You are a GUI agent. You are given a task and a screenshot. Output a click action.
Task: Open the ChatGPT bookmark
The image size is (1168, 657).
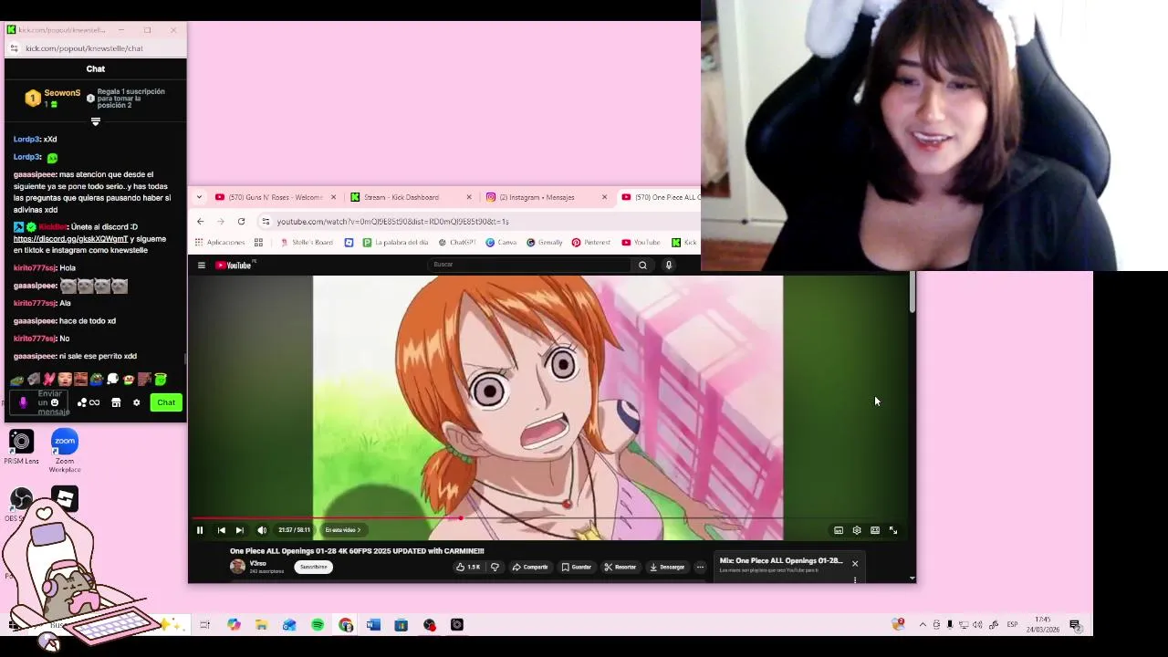[457, 243]
